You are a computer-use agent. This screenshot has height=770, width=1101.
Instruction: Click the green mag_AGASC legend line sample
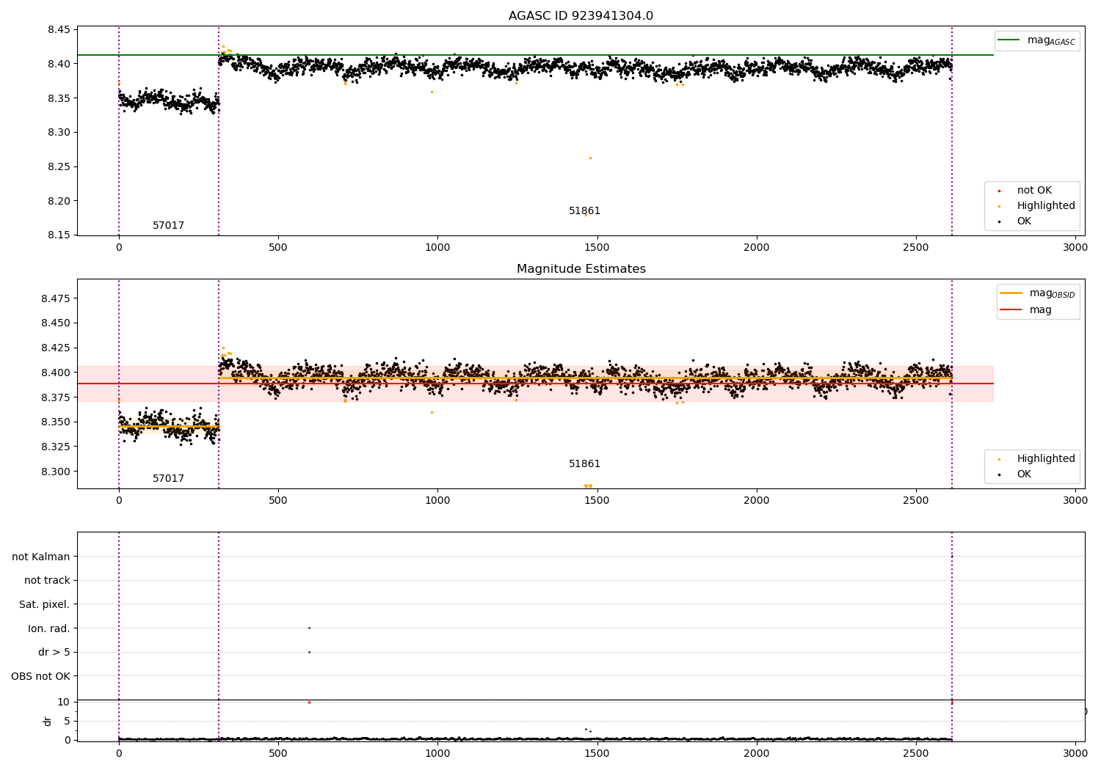tap(1009, 40)
